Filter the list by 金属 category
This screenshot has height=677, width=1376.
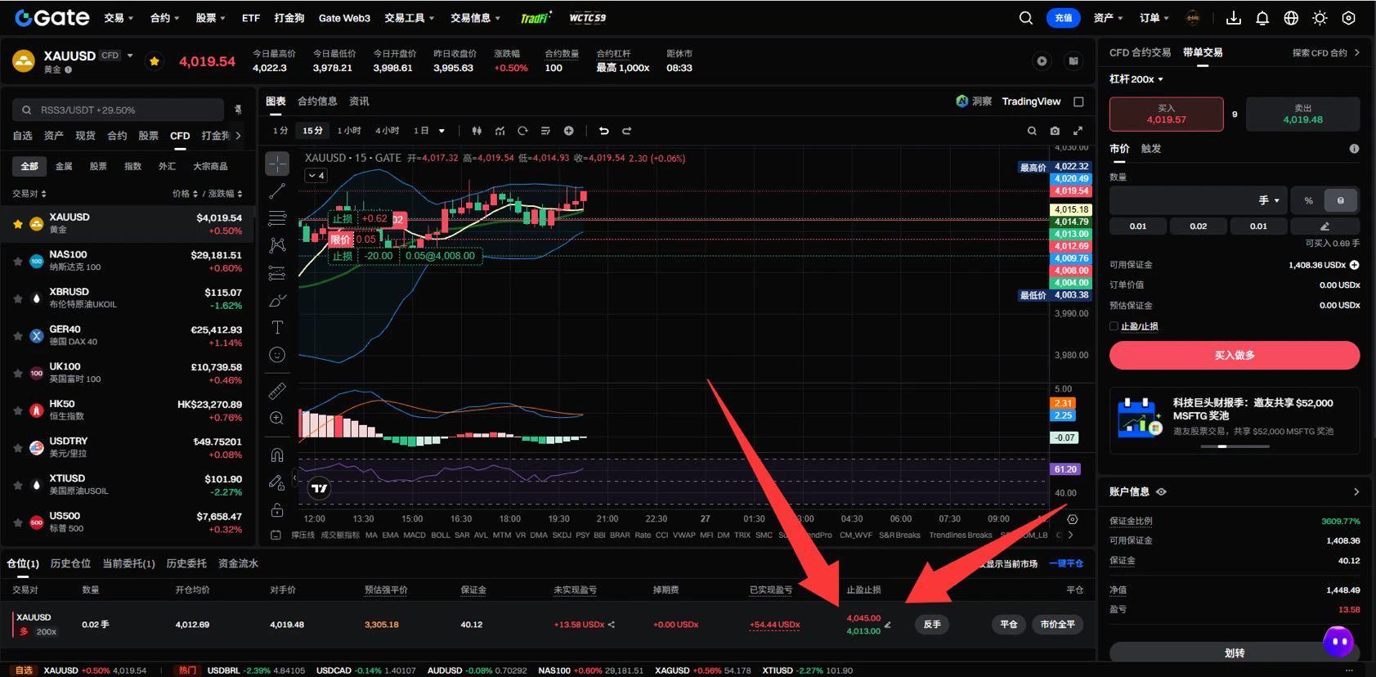coord(64,166)
